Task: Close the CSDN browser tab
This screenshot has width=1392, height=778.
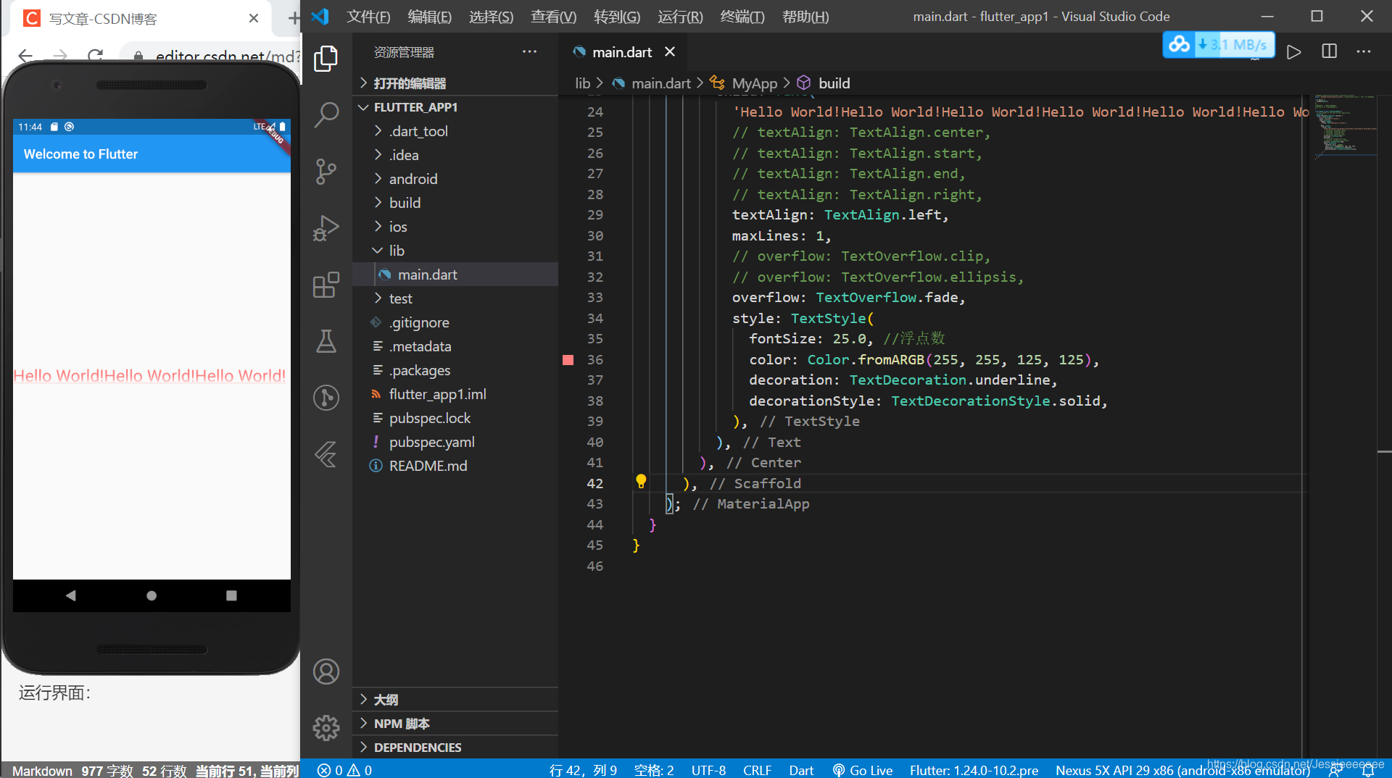Action: pos(254,18)
